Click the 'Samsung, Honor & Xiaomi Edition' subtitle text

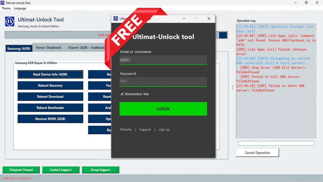(38, 26)
